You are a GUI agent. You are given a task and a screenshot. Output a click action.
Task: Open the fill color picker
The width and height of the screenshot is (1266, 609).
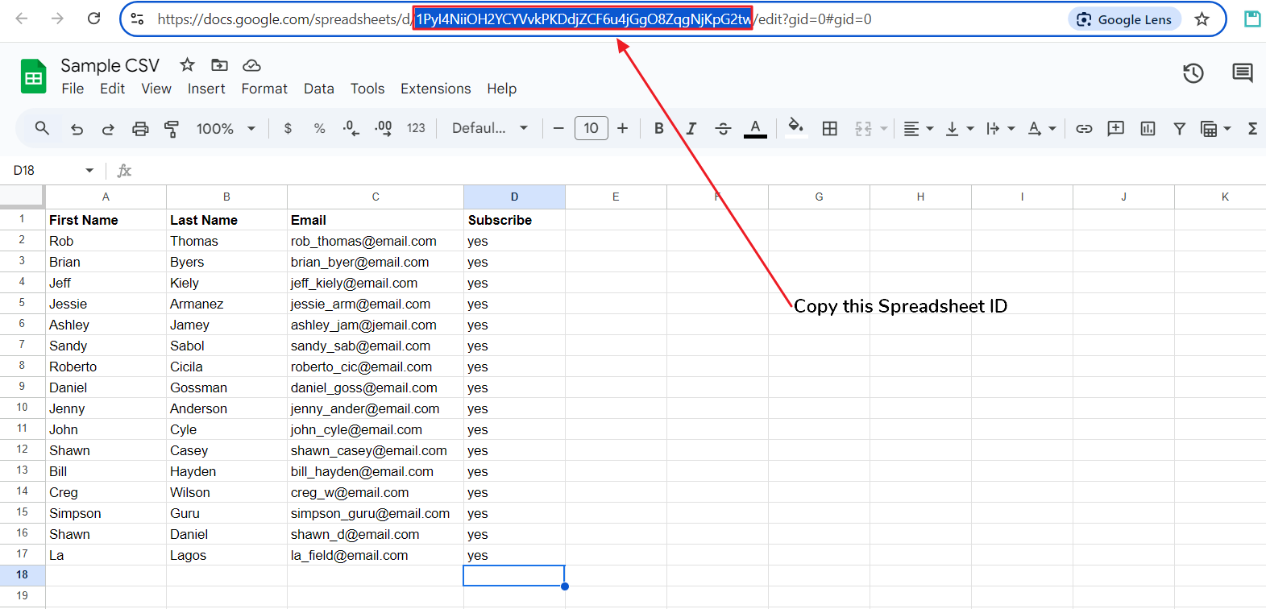point(795,127)
